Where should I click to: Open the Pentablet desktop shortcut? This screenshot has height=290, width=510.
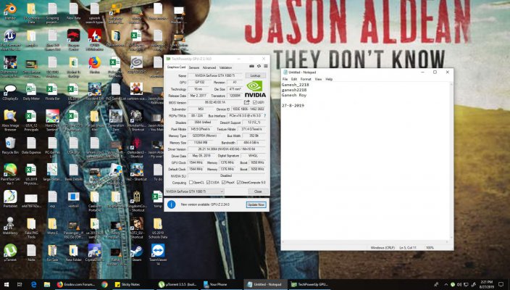[10, 197]
